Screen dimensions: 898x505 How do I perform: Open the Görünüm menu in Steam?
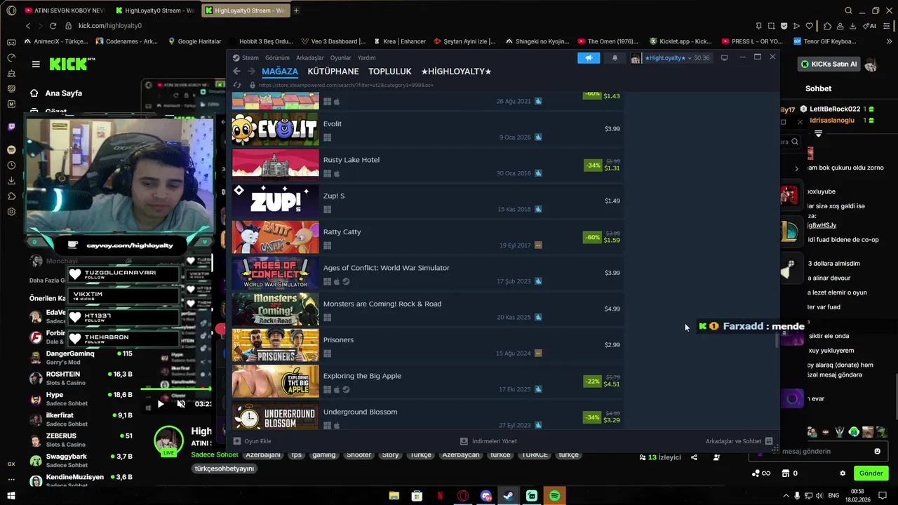[277, 58]
